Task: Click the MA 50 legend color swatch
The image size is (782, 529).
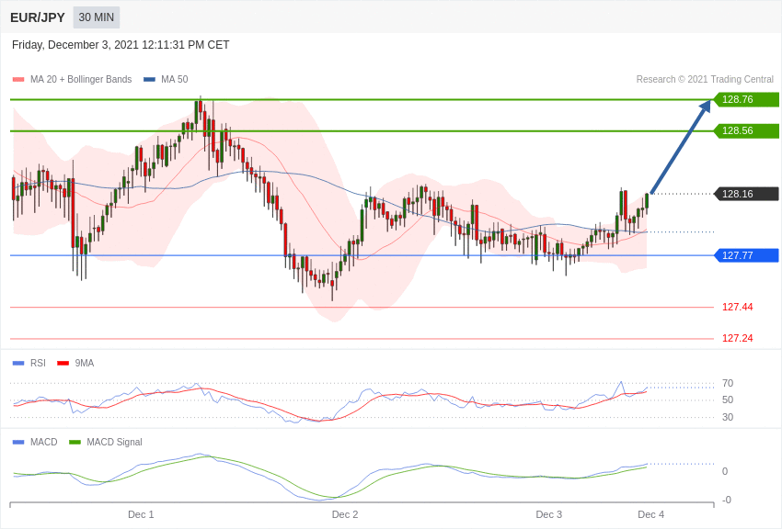Action: tap(149, 80)
